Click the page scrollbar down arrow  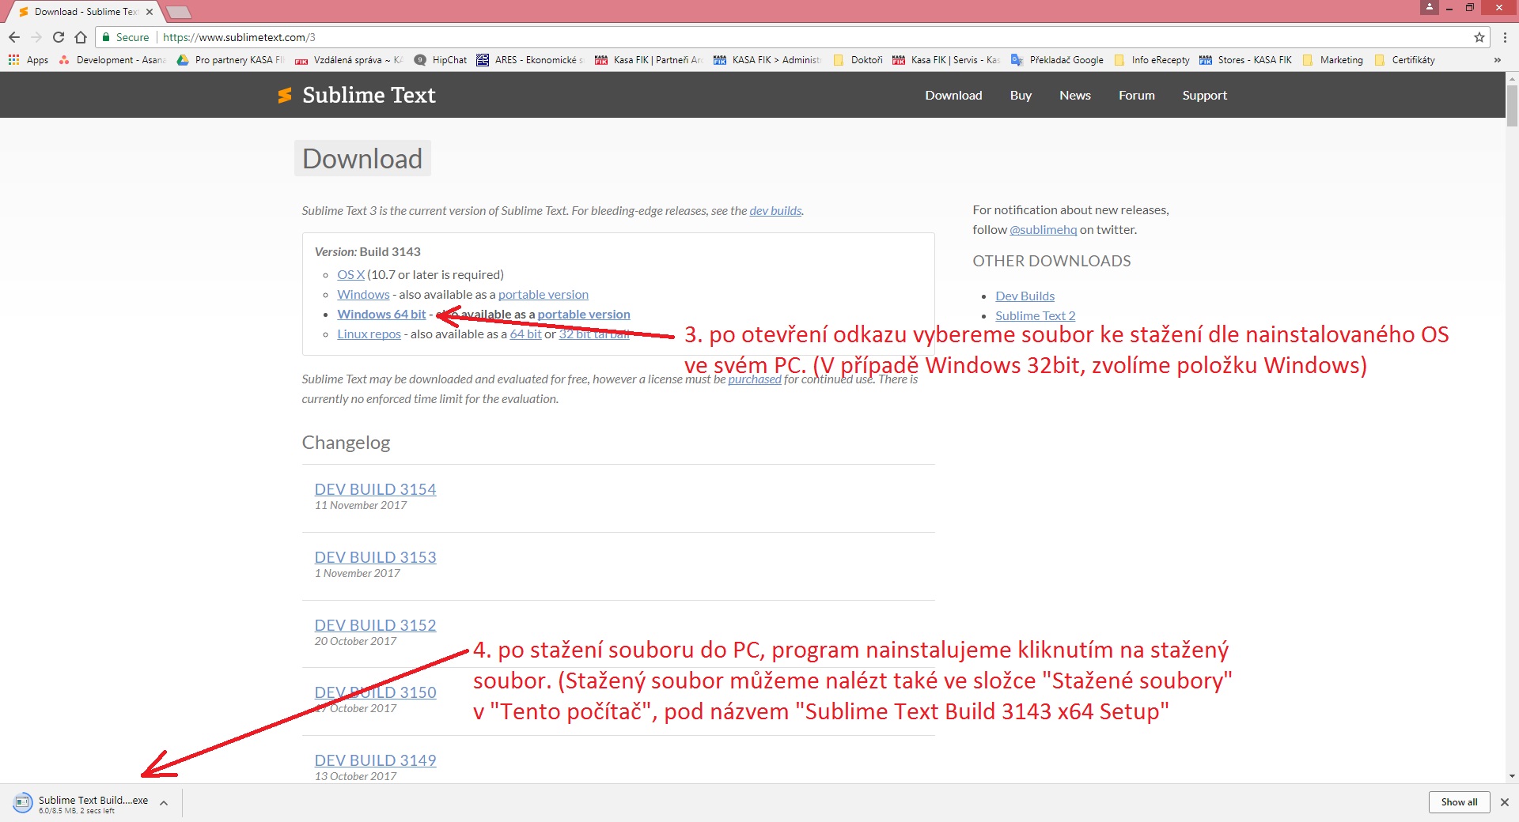click(x=1512, y=777)
